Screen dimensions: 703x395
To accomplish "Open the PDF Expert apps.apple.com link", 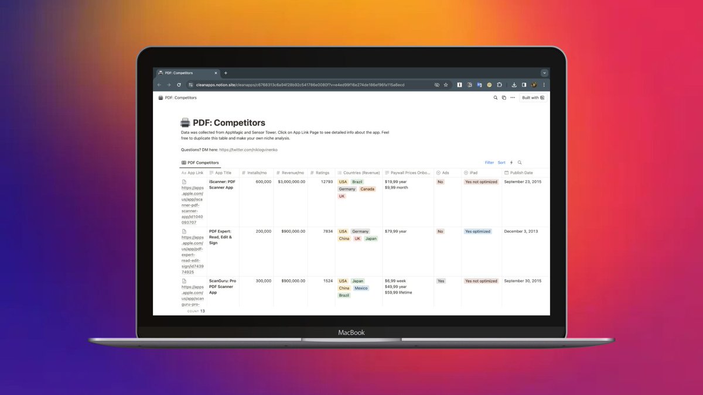I will click(x=193, y=255).
